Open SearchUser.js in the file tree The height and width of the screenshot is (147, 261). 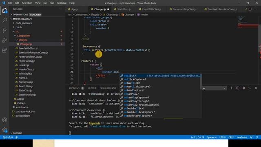pos(26,86)
